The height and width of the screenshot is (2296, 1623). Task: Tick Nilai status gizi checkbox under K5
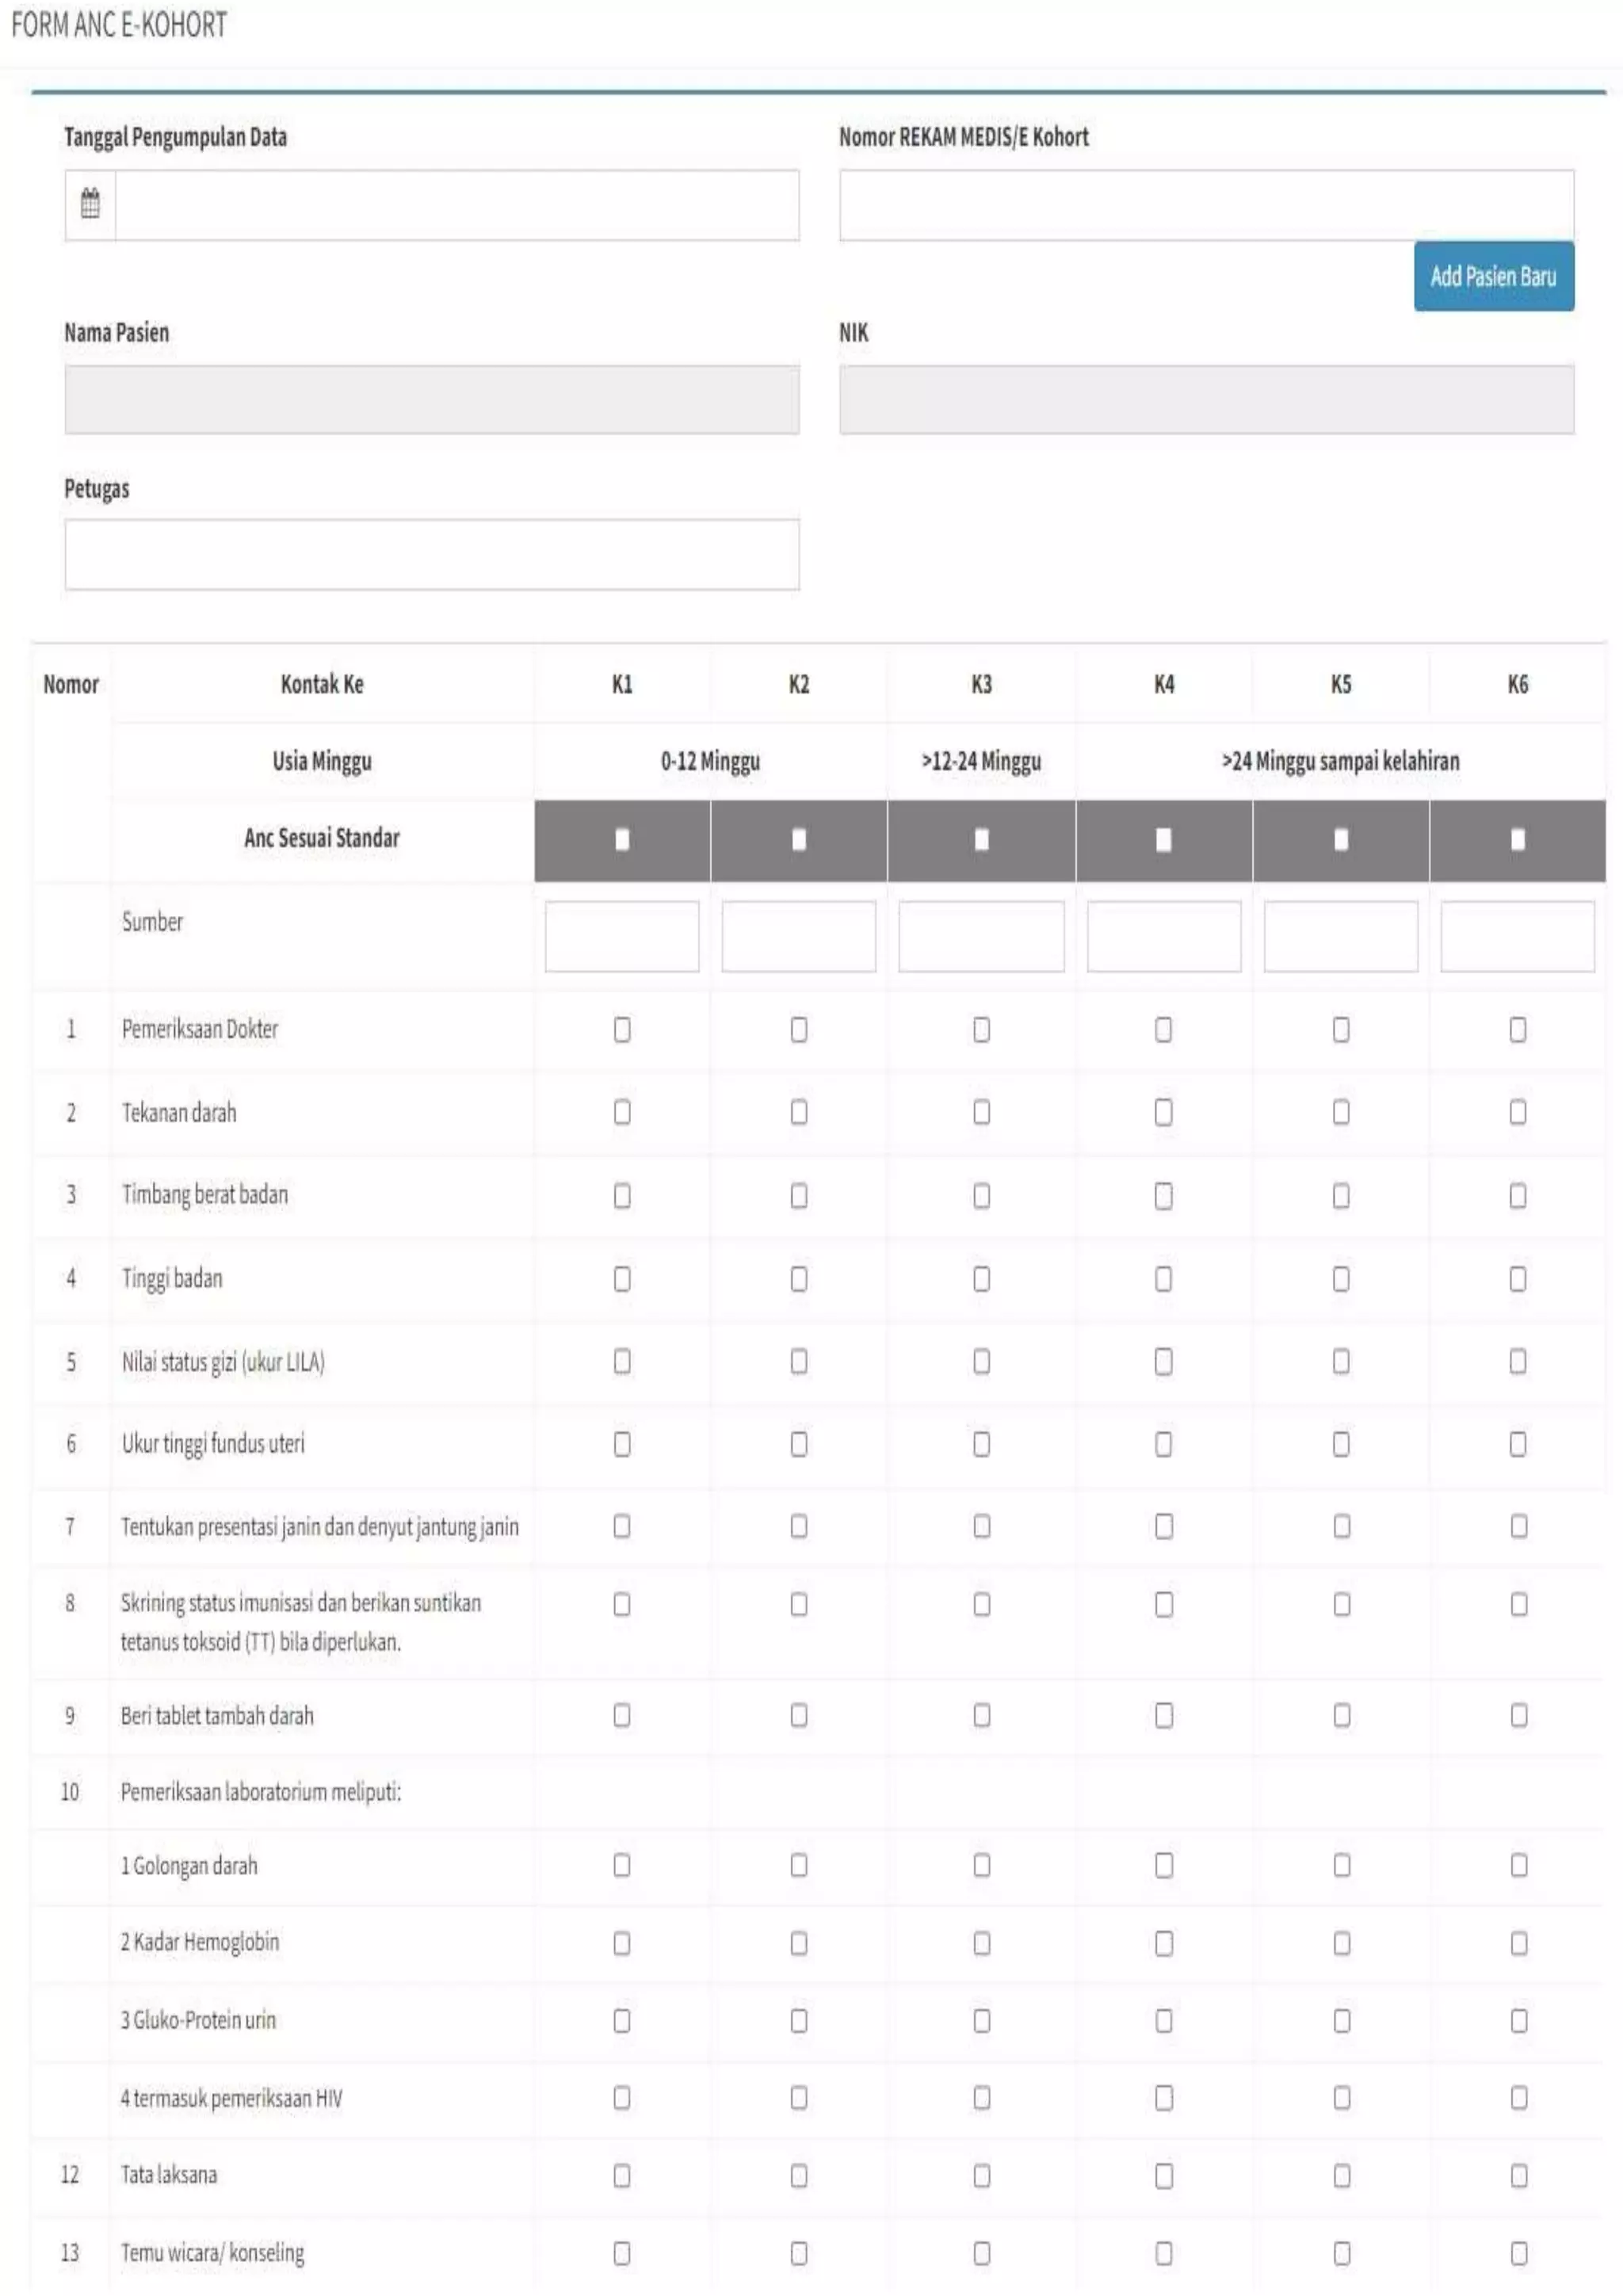click(x=1340, y=1361)
